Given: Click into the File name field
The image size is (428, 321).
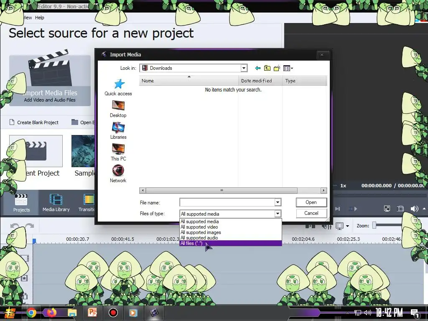Looking at the screenshot, I should click(227, 202).
